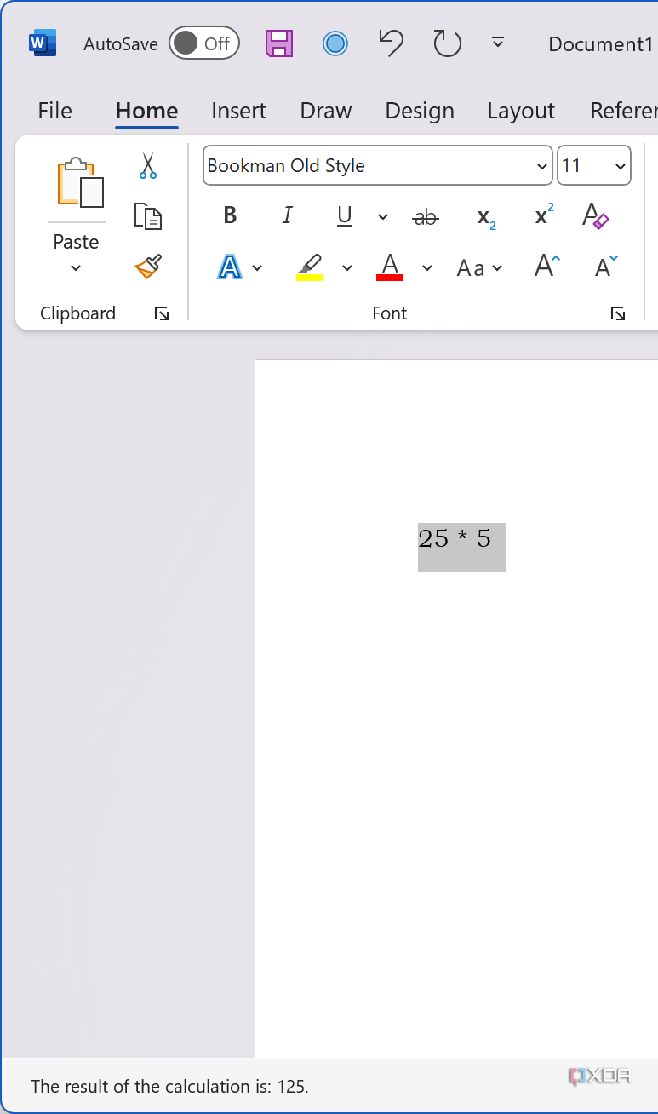Viewport: 658px width, 1114px height.
Task: Open Customize Quick Access Toolbar dropdown
Action: (x=498, y=43)
